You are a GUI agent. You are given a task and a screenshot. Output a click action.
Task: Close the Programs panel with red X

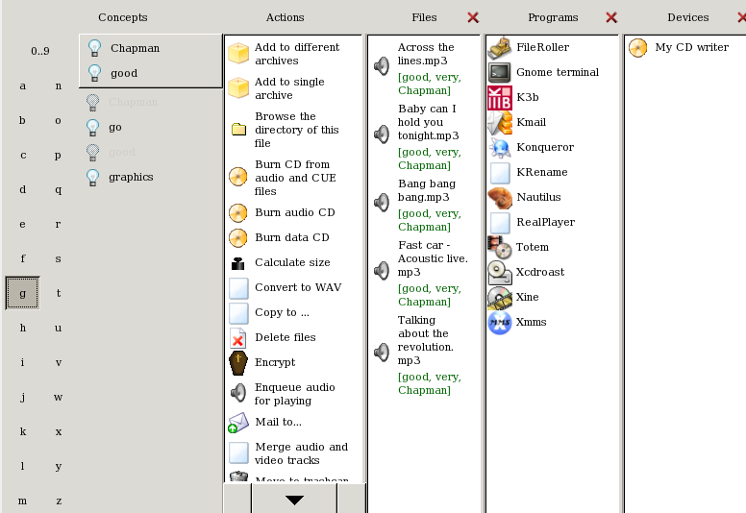(611, 17)
